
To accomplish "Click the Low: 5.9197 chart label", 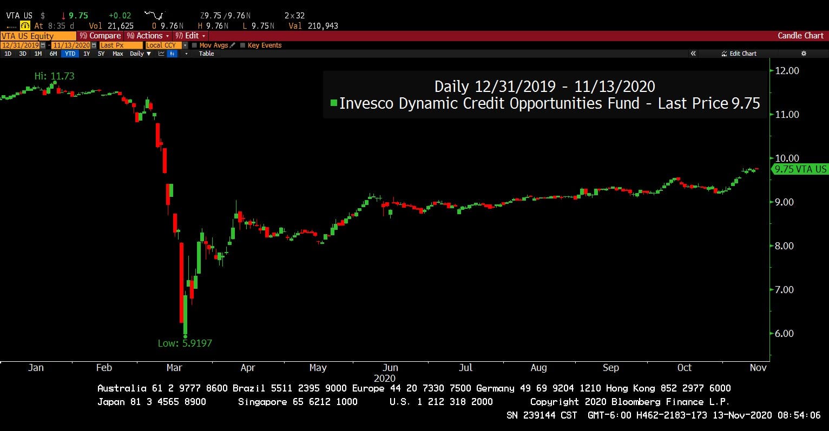I will tap(185, 343).
